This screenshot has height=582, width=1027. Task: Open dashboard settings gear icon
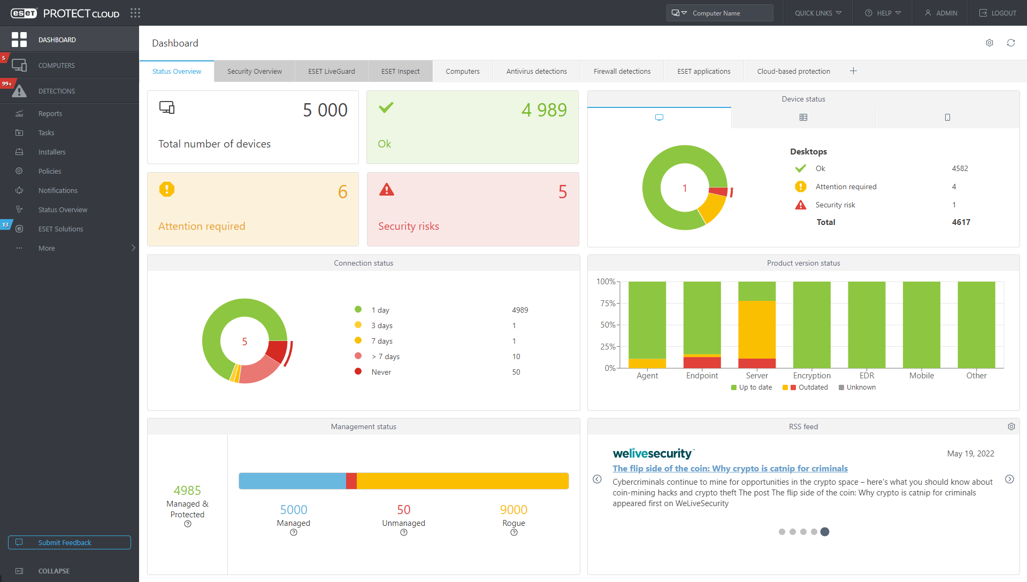[989, 43]
